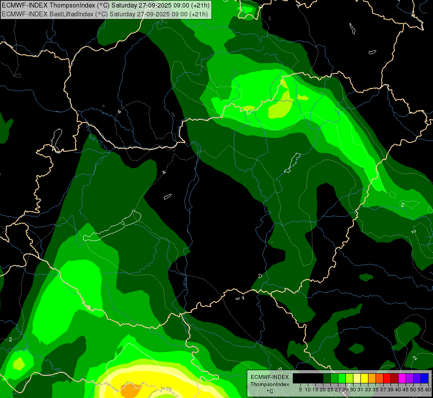The width and height of the screenshot is (433, 398).
Task: Select the bright red 37-39 legend swatch
Action: pos(387,378)
